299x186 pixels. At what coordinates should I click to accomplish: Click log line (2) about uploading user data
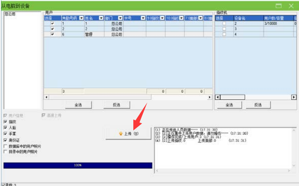coord(202,133)
